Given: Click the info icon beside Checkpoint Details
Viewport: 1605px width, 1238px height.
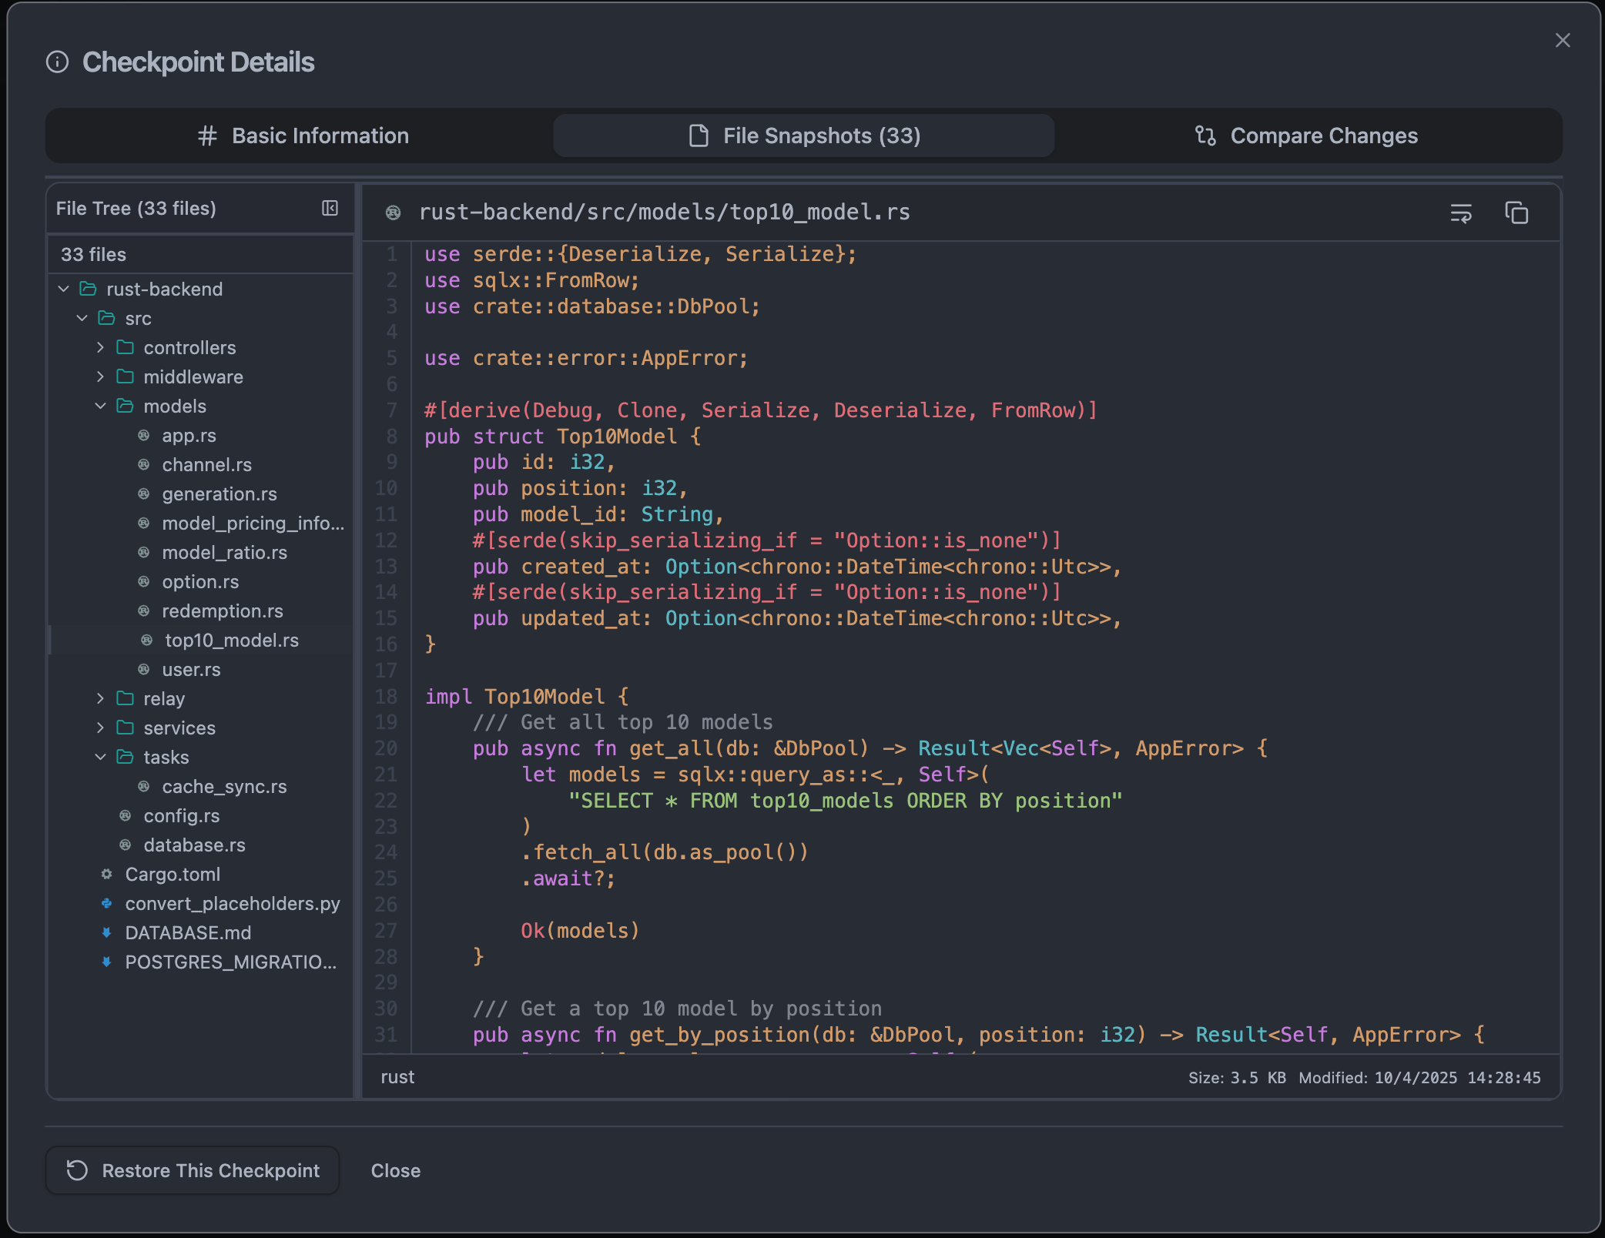Looking at the screenshot, I should tap(57, 62).
